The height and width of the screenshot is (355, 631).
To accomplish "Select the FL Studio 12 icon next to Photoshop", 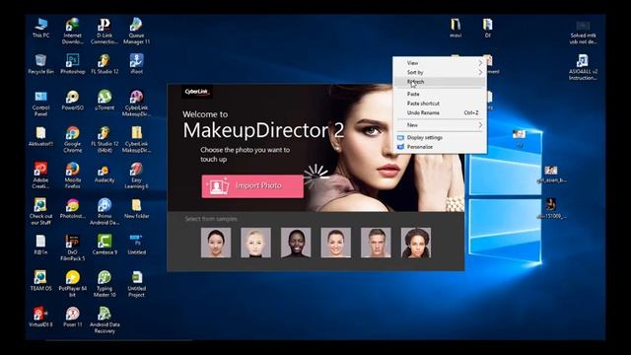I will coord(105,64).
